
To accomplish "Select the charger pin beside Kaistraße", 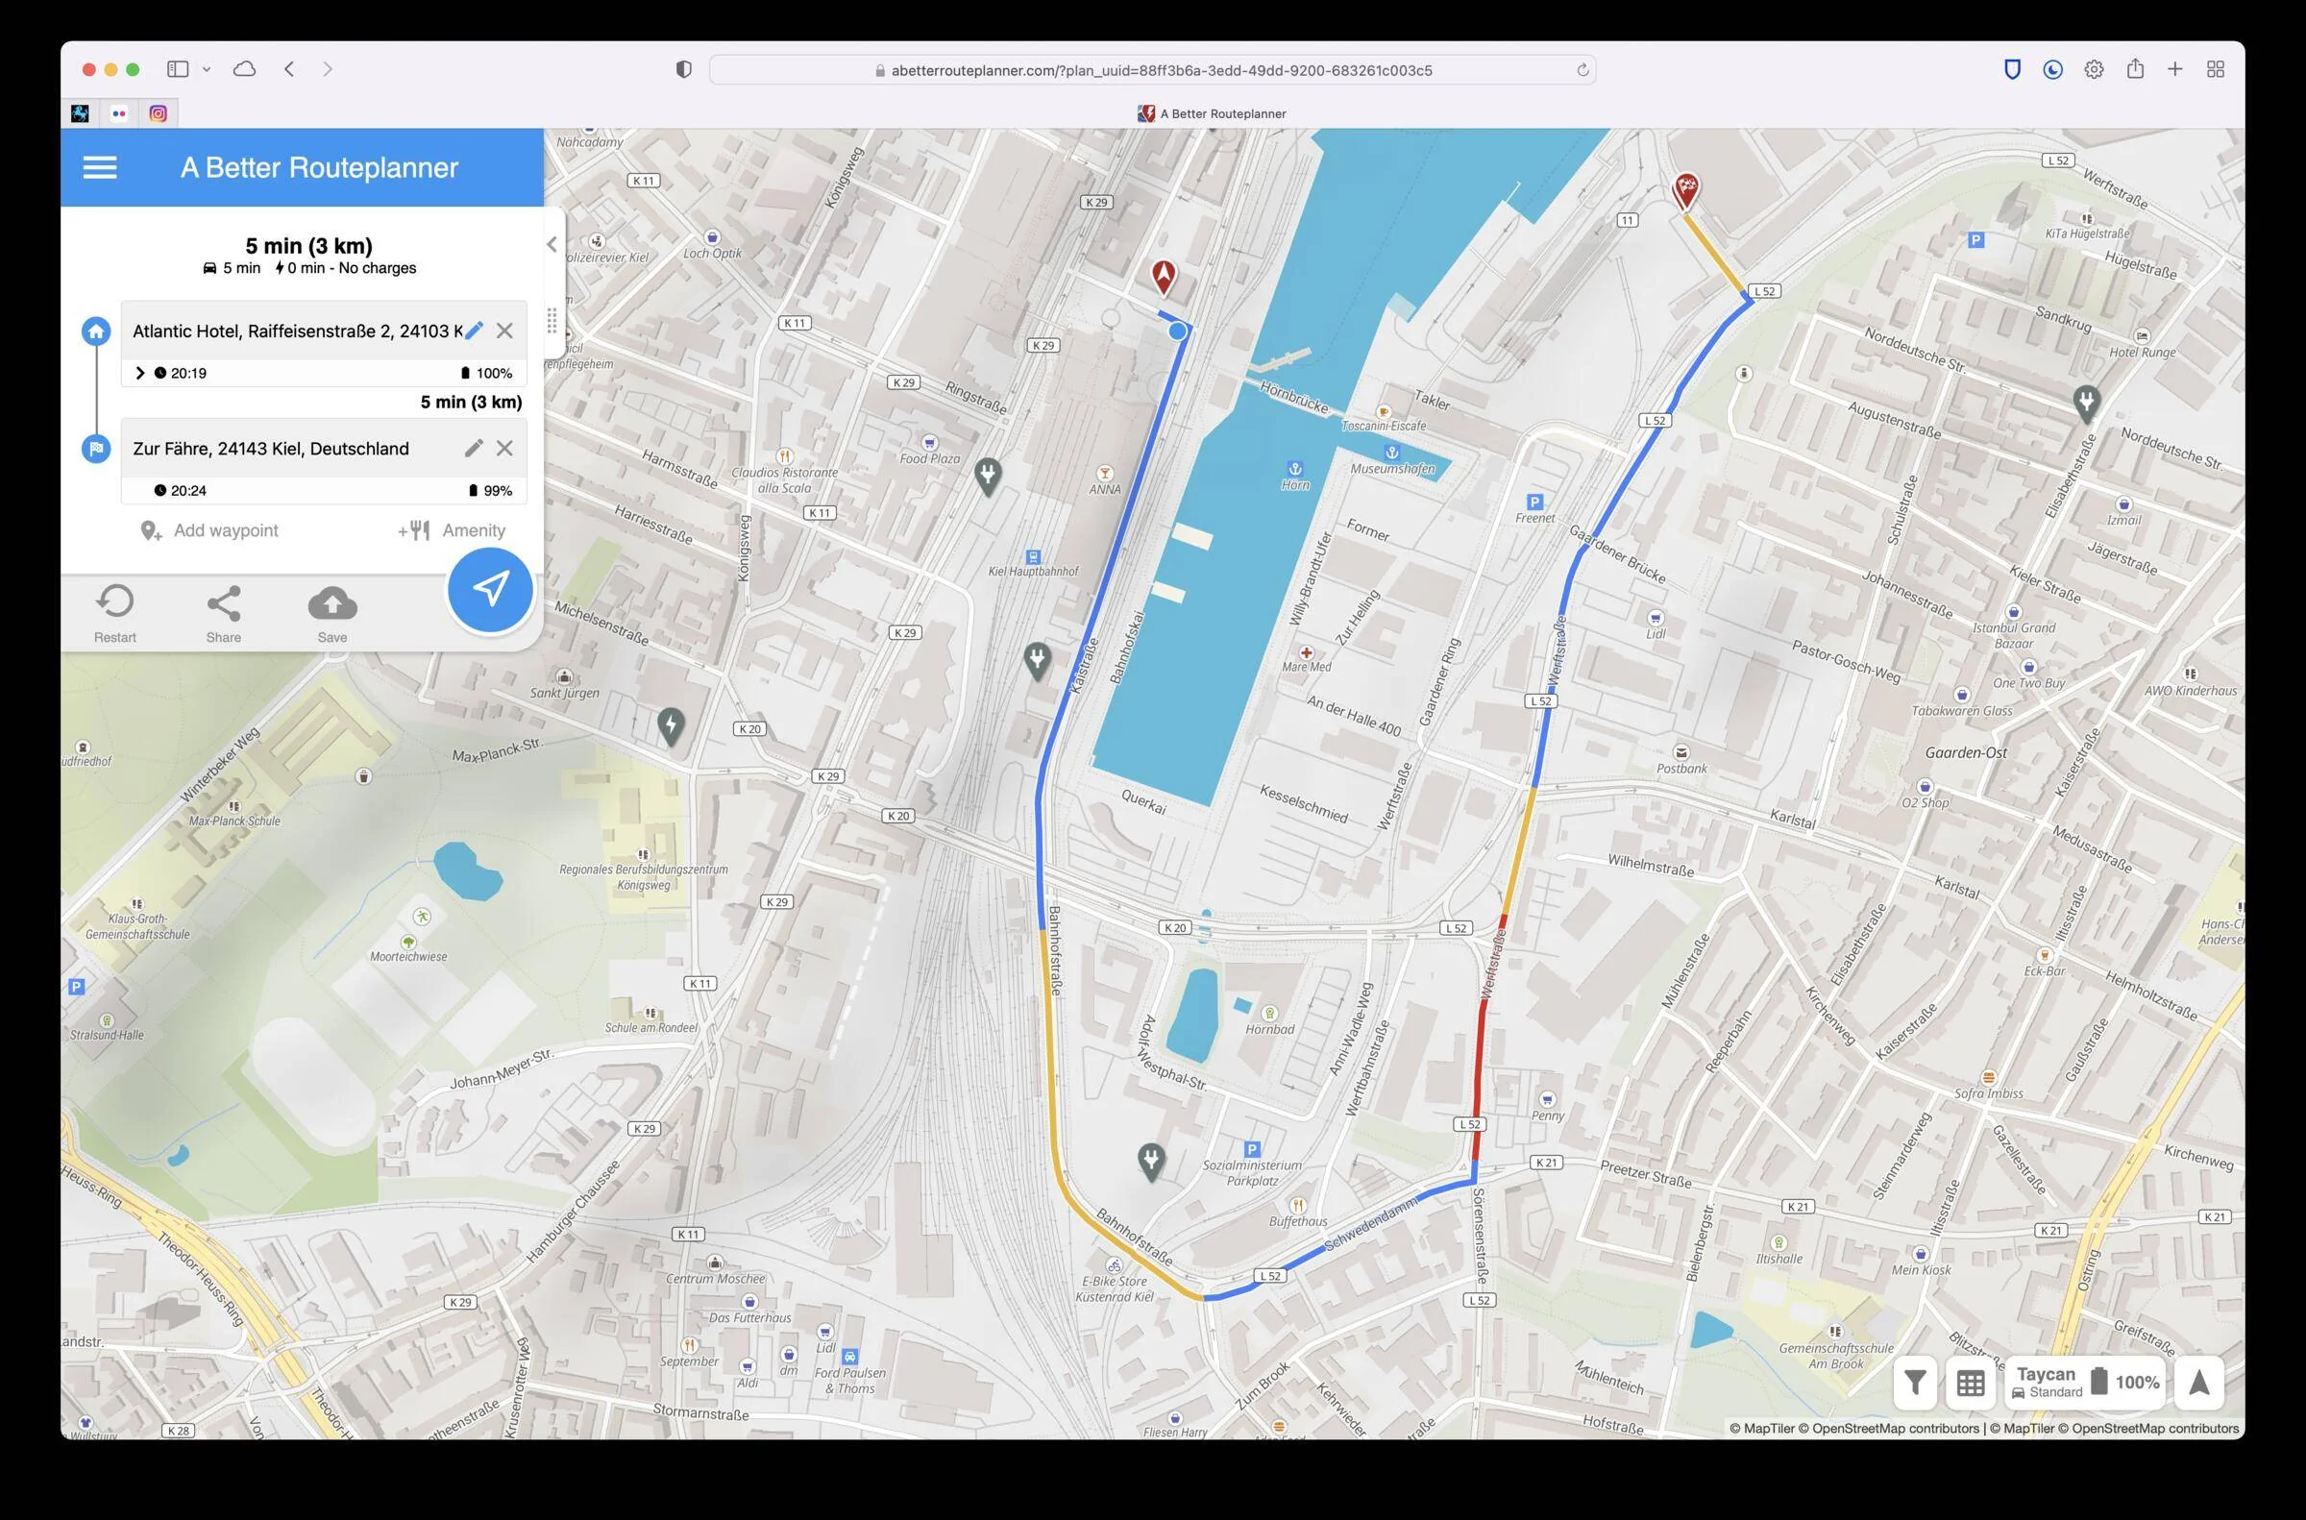I will point(1037,661).
